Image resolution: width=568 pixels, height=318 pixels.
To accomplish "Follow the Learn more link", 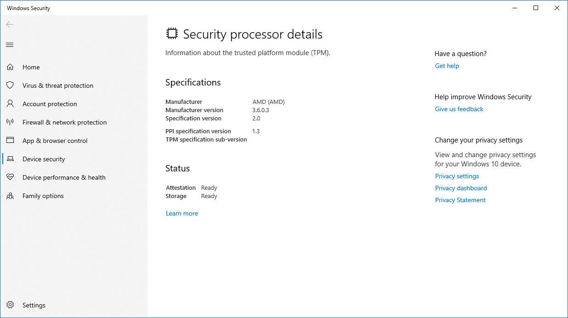I will (182, 213).
